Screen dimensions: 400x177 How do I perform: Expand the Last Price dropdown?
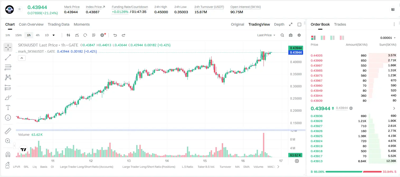266,35
